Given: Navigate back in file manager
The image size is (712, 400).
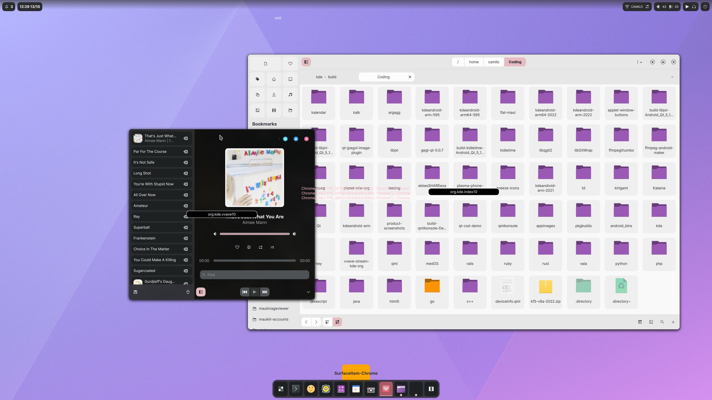Looking at the screenshot, I should (x=306, y=322).
